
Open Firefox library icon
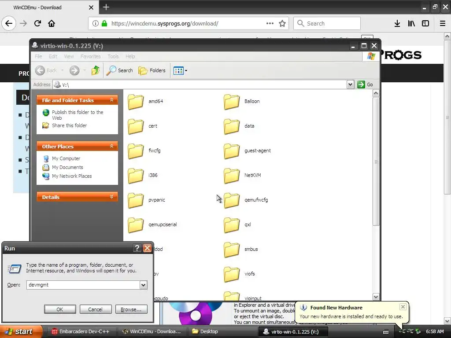click(x=411, y=24)
